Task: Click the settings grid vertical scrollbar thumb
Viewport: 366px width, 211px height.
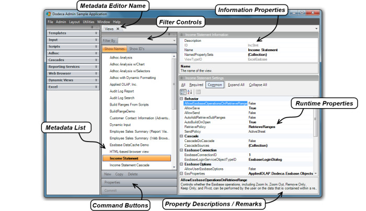Action: click(x=315, y=119)
